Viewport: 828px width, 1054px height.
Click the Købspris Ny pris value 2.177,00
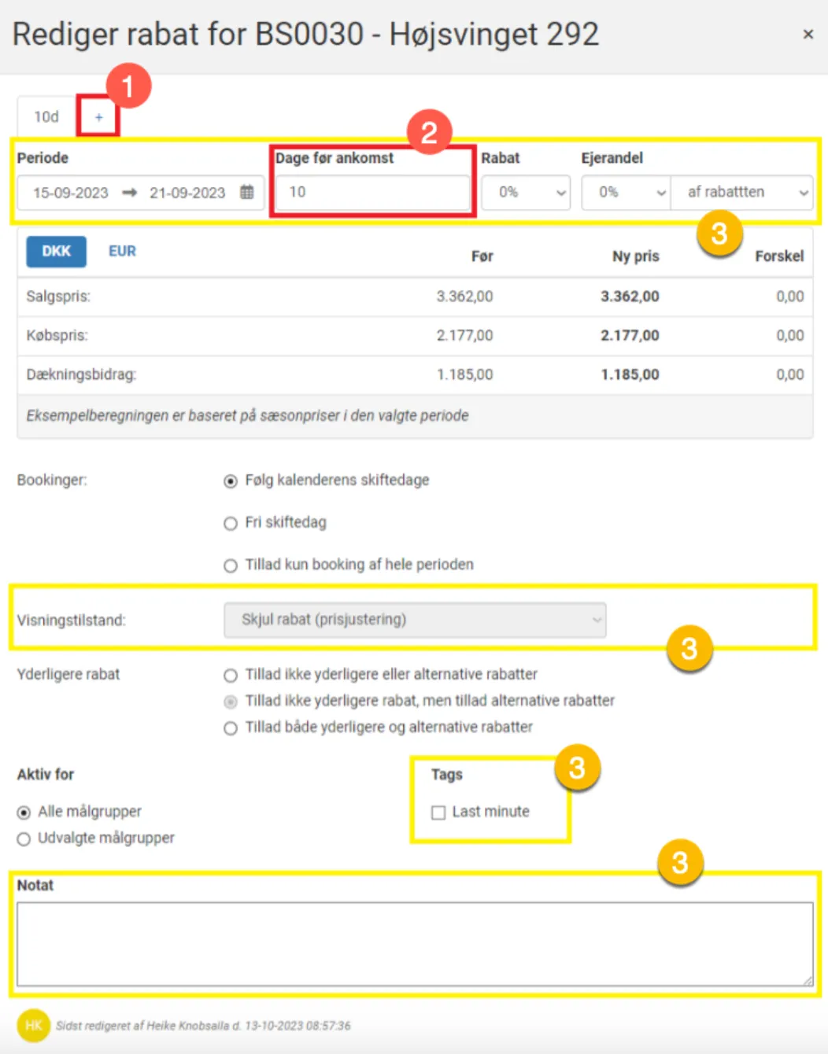[x=630, y=336]
